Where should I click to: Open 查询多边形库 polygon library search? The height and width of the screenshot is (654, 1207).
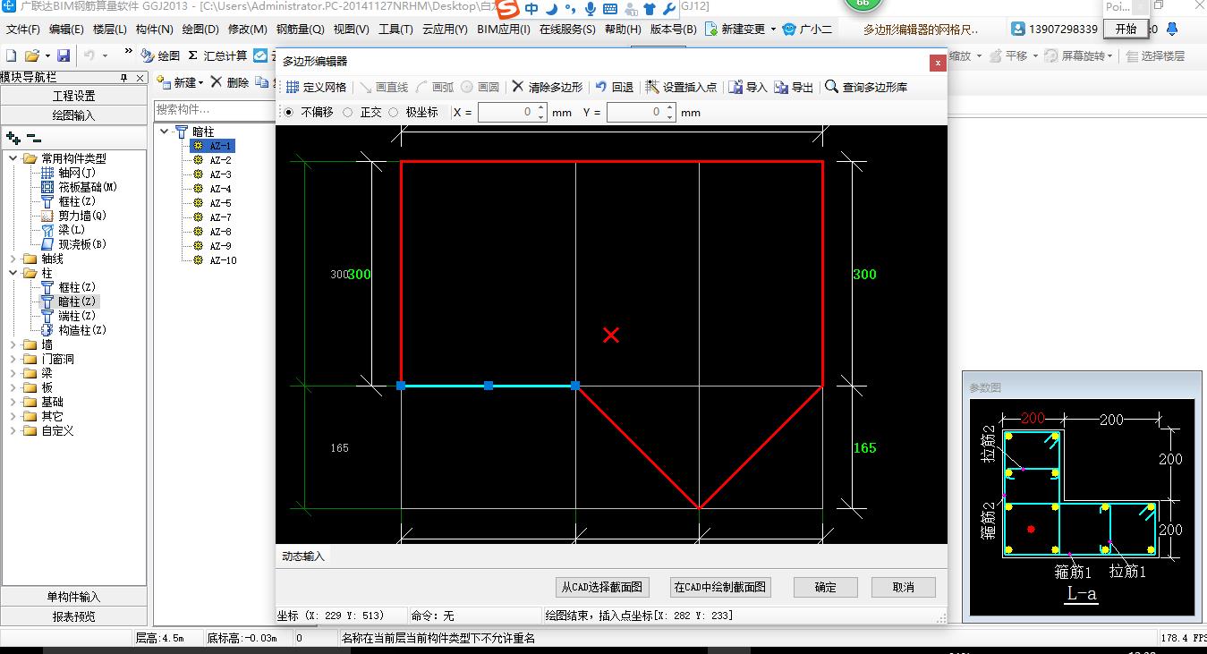click(865, 88)
